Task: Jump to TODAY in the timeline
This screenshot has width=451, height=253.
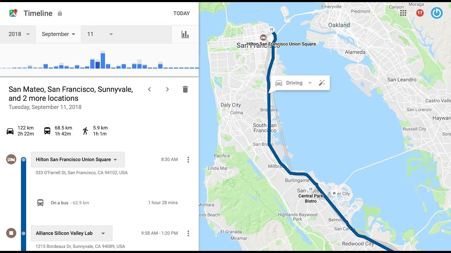Action: [181, 13]
